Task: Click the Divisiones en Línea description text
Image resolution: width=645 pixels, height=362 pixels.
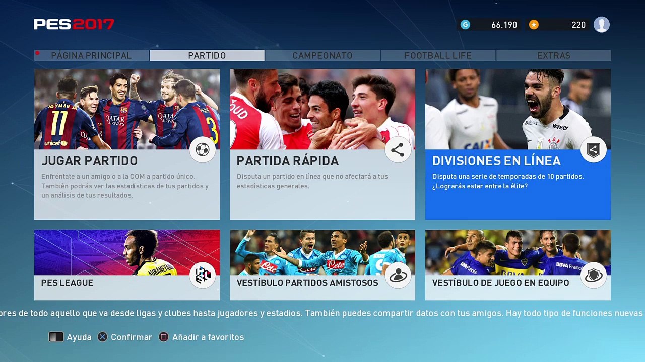Action: click(508, 182)
